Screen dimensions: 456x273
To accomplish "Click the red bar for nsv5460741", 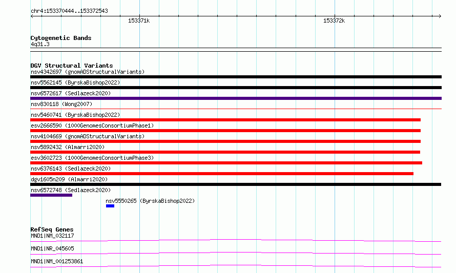I will [225, 120].
